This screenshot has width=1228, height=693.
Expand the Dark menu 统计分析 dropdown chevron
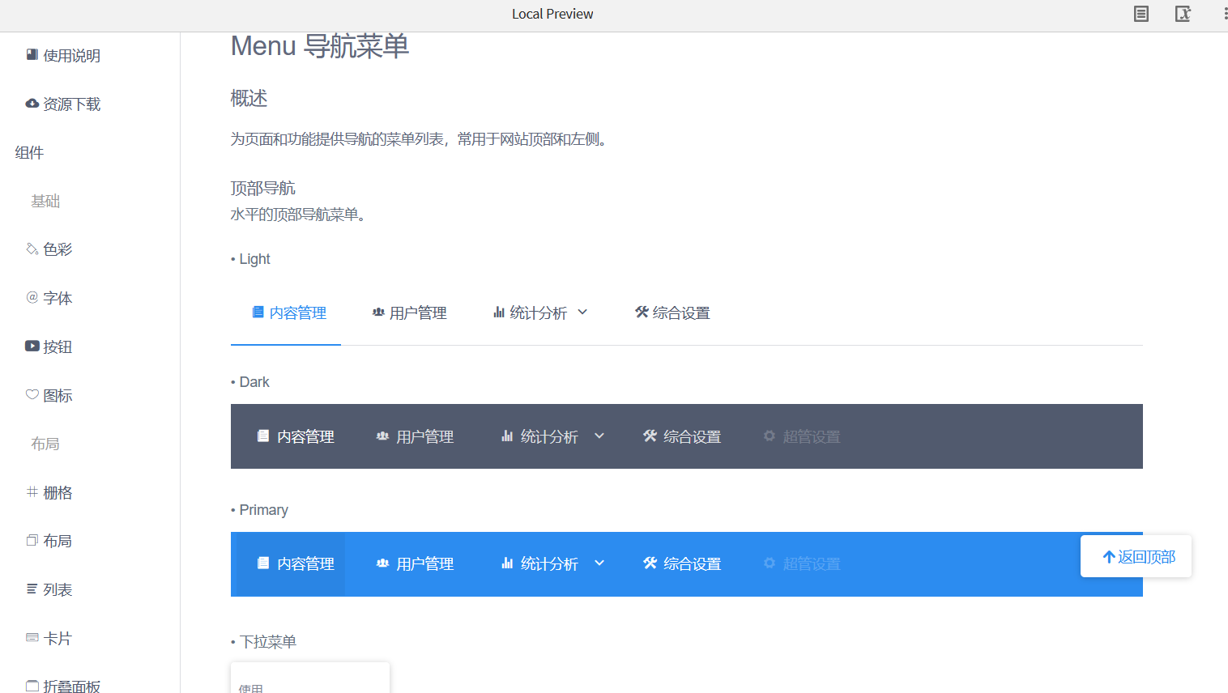pyautogui.click(x=599, y=436)
